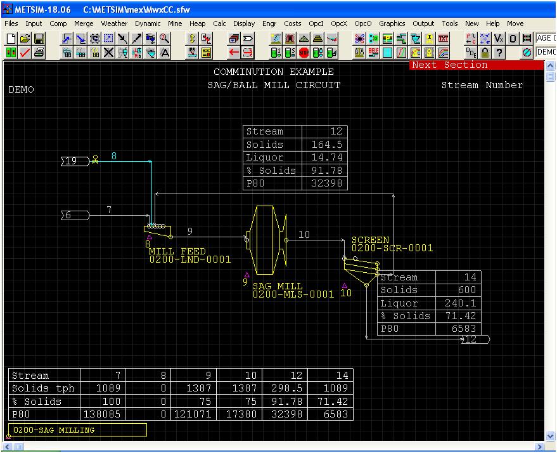Click the balance scales icon
This screenshot has height=453, width=557.
point(359,53)
